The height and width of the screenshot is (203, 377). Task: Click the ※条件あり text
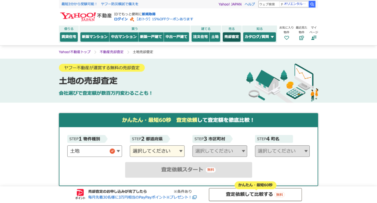(x=183, y=191)
